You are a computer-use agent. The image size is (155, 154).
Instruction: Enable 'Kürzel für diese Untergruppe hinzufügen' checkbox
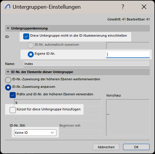tap(13, 110)
